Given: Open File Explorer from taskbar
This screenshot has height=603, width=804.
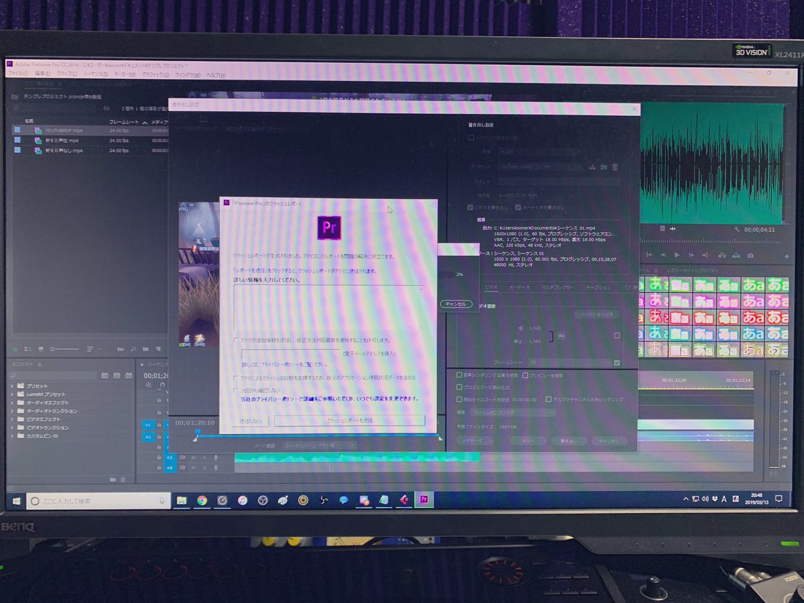Looking at the screenshot, I should tap(182, 500).
